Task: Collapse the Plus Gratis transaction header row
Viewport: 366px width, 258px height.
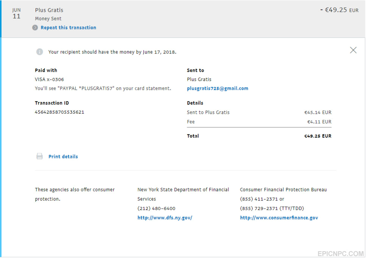Action: [183, 19]
